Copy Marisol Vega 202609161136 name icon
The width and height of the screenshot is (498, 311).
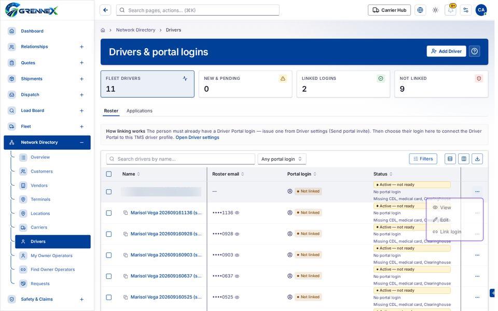[126, 213]
